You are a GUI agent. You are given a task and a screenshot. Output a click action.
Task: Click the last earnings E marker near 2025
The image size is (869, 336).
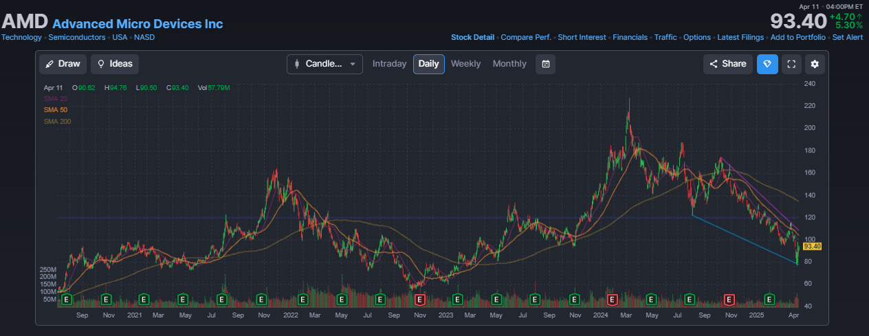(769, 300)
